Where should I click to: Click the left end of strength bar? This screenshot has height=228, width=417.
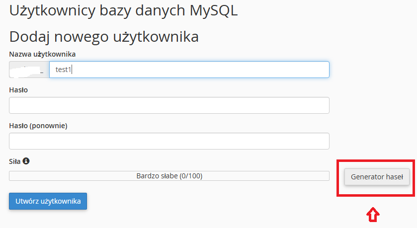pos(12,176)
